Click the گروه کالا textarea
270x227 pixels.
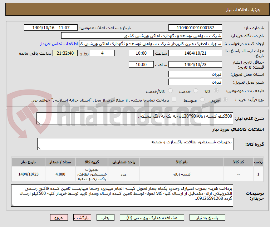click(135, 144)
